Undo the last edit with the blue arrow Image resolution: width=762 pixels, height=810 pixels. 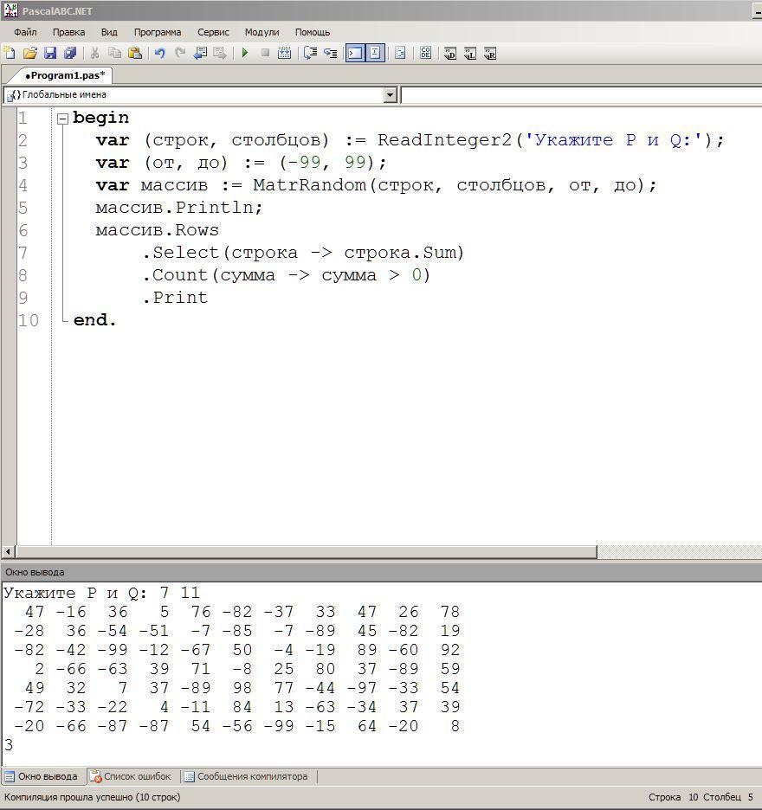[159, 53]
